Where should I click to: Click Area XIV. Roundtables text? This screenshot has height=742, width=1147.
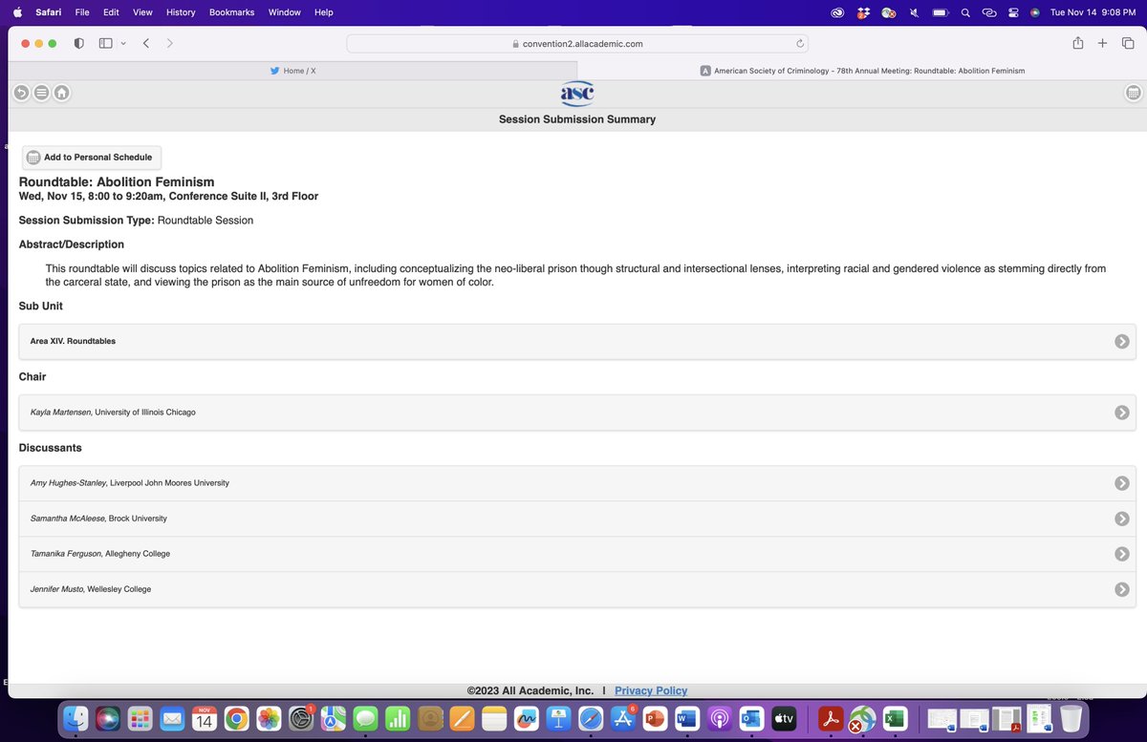(x=73, y=341)
